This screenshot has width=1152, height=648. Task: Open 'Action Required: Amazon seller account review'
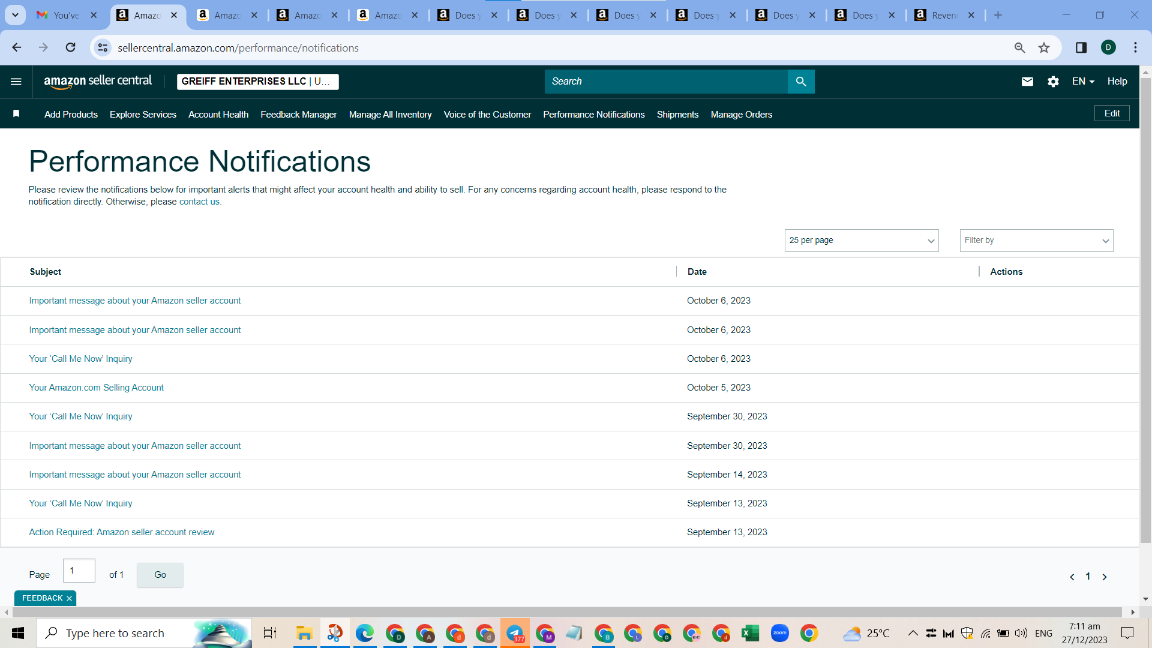(122, 532)
